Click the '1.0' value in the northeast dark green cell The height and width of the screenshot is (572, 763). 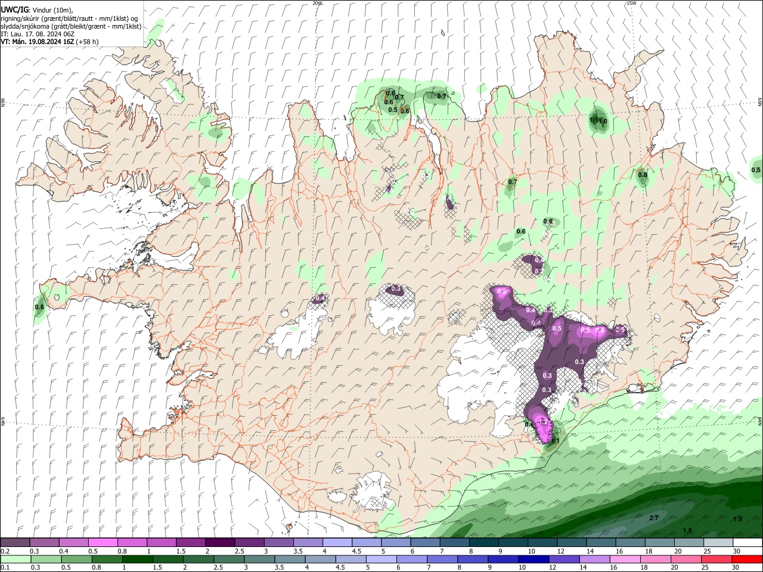[x=602, y=121]
